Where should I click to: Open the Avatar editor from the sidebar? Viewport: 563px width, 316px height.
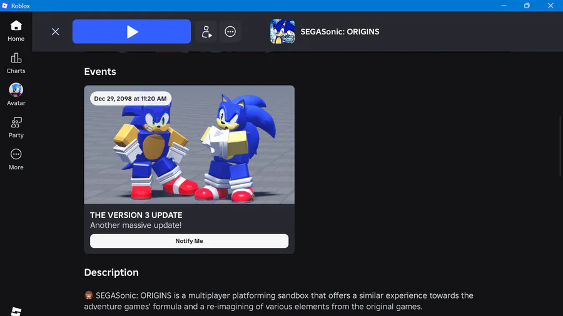[x=16, y=94]
